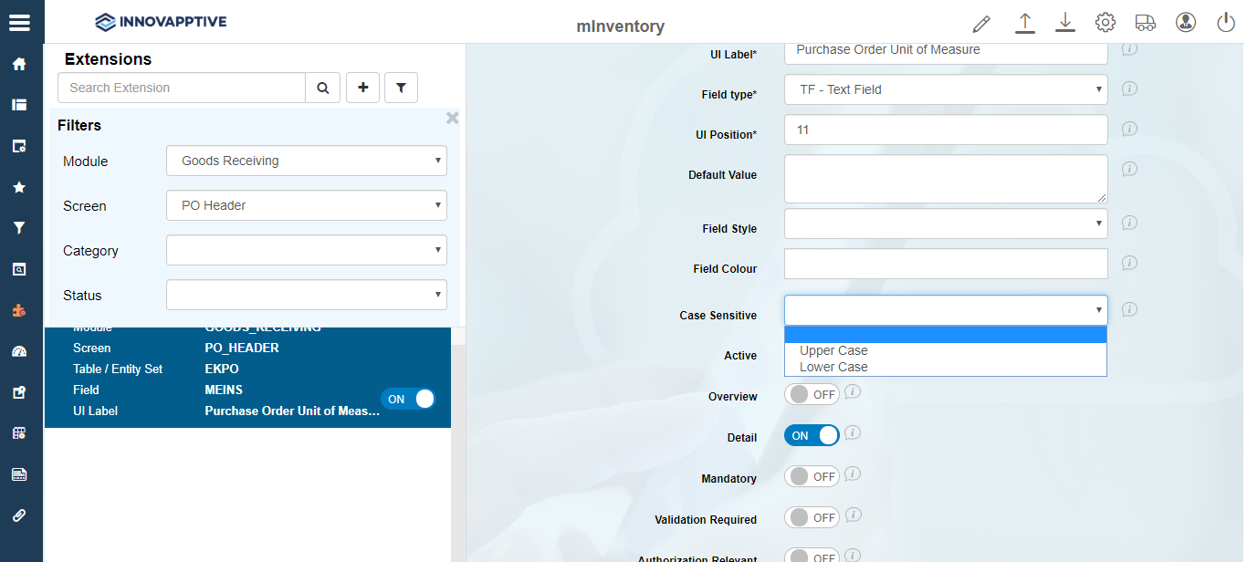Toggle the Overview switch on
Screen dimensions: 1247x562
point(812,394)
